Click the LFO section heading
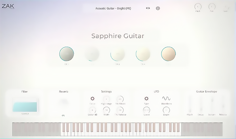 (156, 91)
